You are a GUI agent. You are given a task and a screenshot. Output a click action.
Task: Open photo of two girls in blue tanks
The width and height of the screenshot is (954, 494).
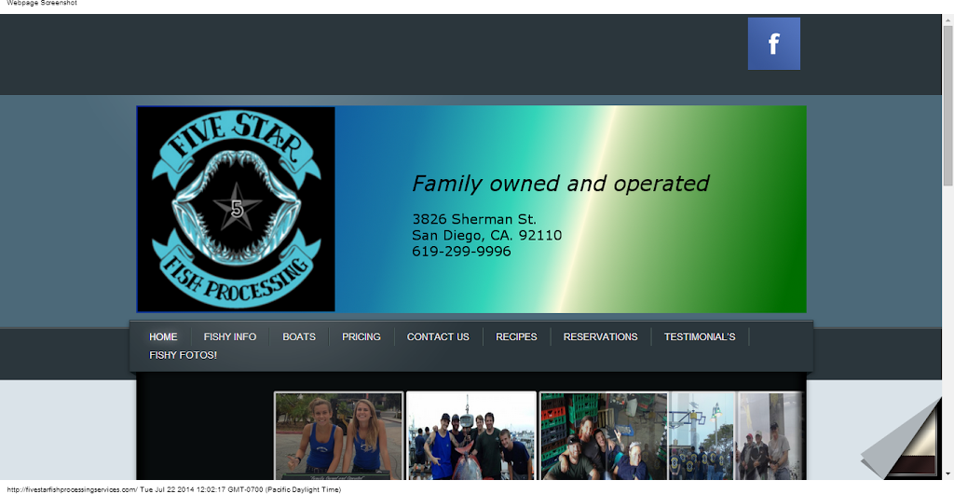point(339,435)
